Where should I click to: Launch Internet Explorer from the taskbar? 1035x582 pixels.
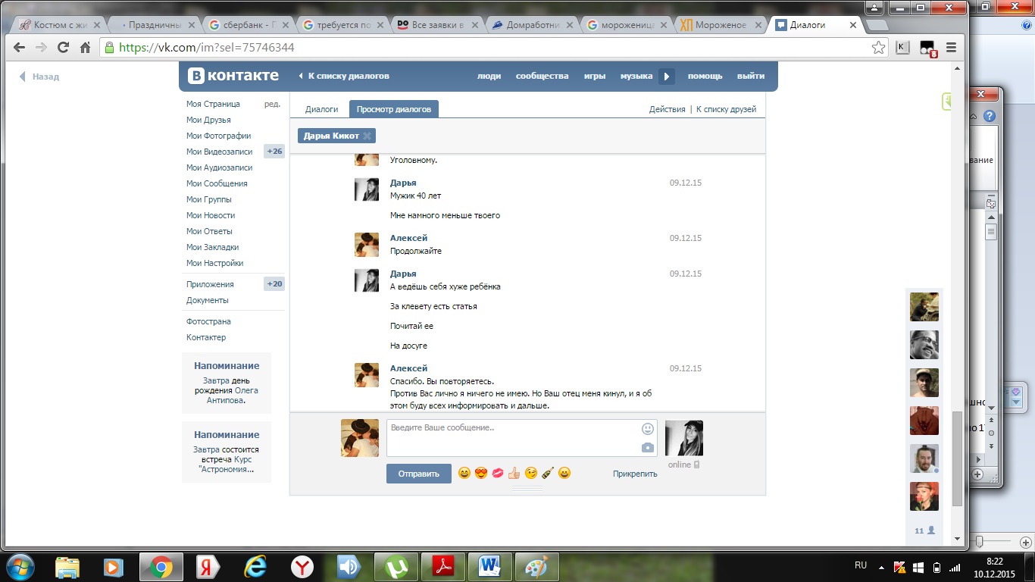click(255, 567)
